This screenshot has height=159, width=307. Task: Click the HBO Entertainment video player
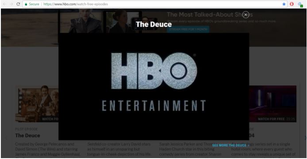point(153,87)
